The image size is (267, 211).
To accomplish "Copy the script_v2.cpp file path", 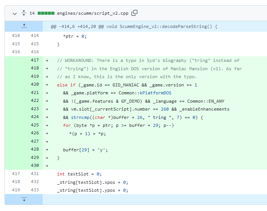I will (x=134, y=13).
